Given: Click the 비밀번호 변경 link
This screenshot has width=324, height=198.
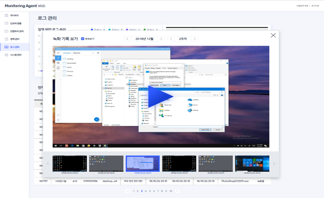Looking at the screenshot, I should (x=302, y=6).
